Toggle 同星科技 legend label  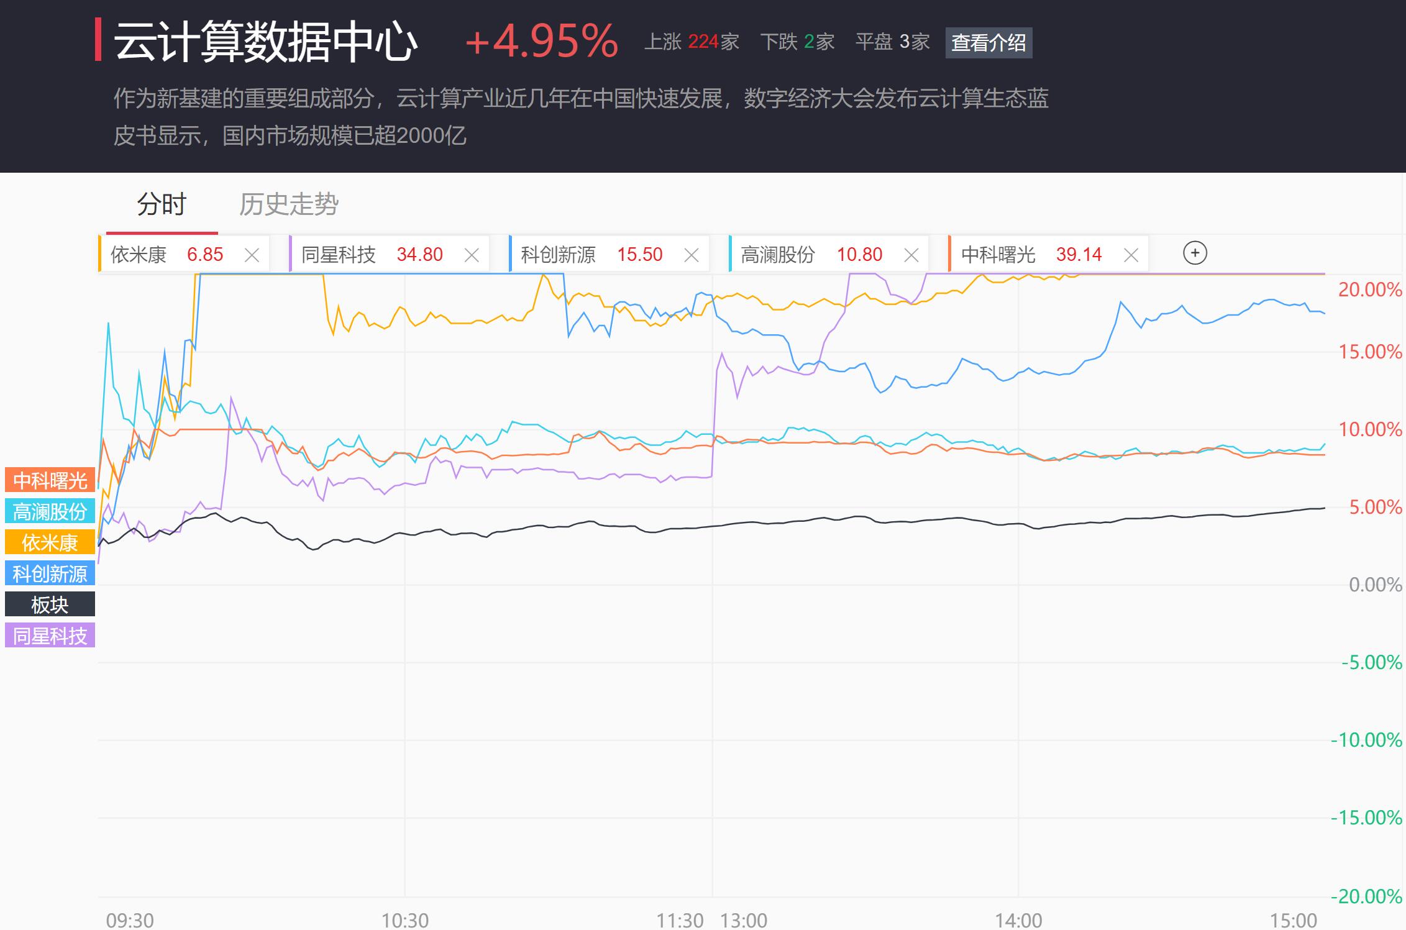[50, 636]
